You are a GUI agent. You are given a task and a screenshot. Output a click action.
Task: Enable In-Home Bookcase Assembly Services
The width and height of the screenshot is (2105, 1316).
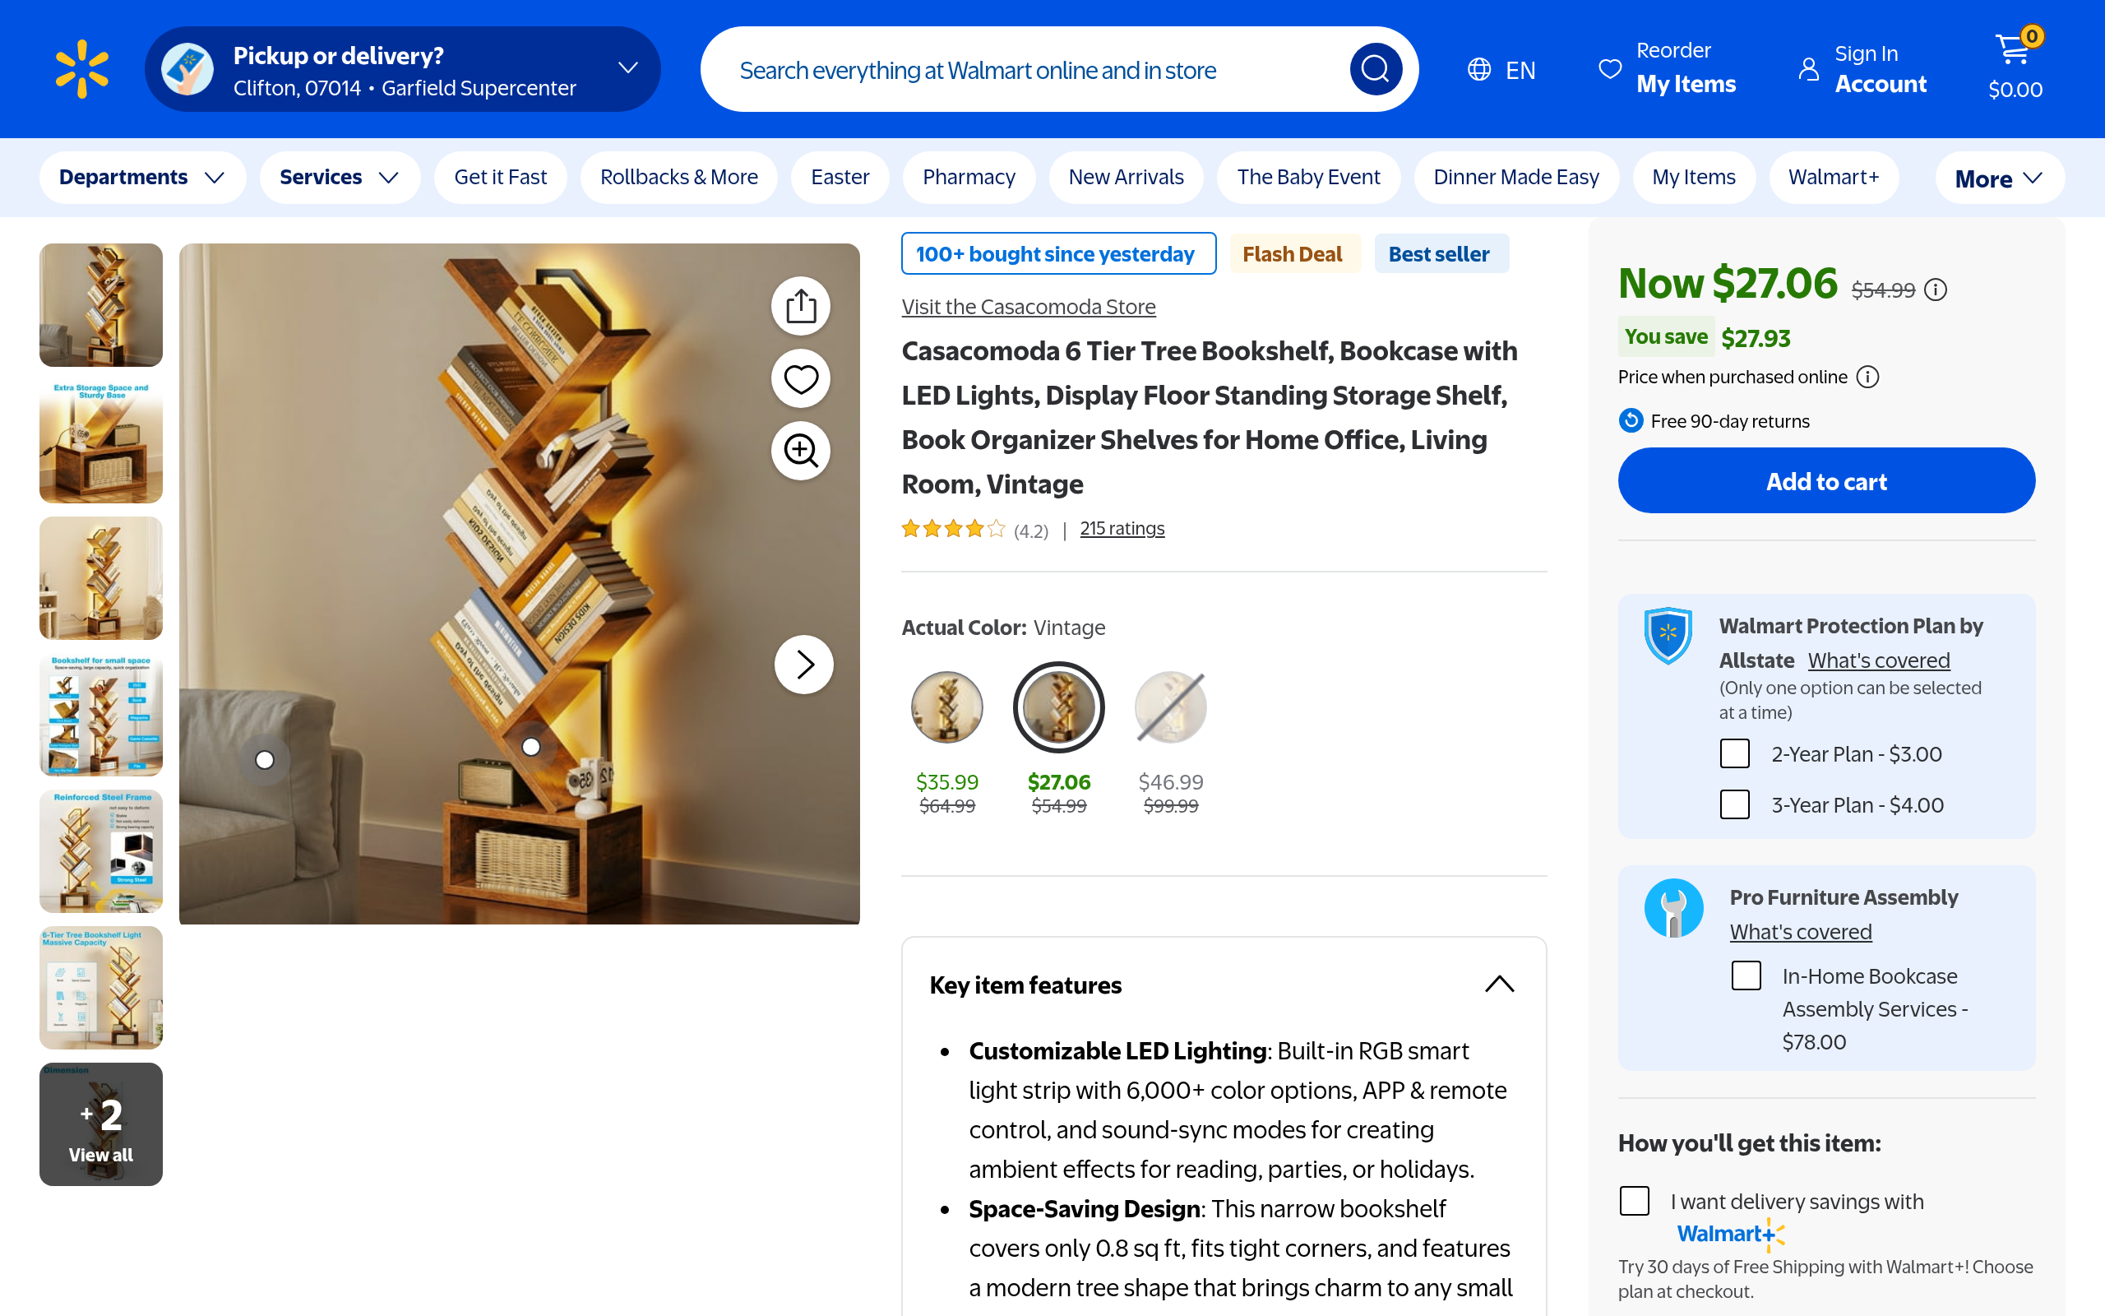pos(1746,975)
